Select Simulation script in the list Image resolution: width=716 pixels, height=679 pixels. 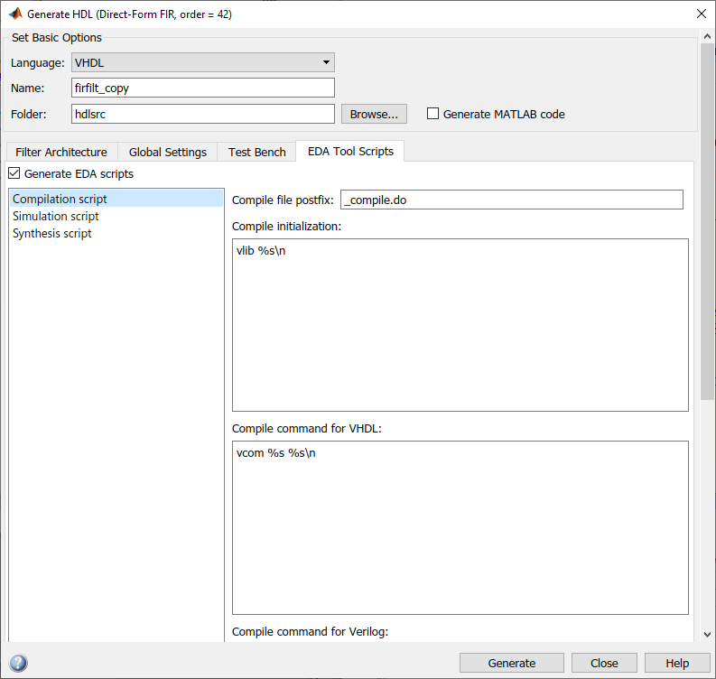(x=116, y=216)
